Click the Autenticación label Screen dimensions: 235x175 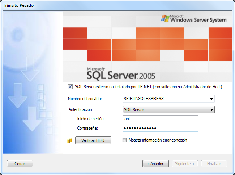81,109
